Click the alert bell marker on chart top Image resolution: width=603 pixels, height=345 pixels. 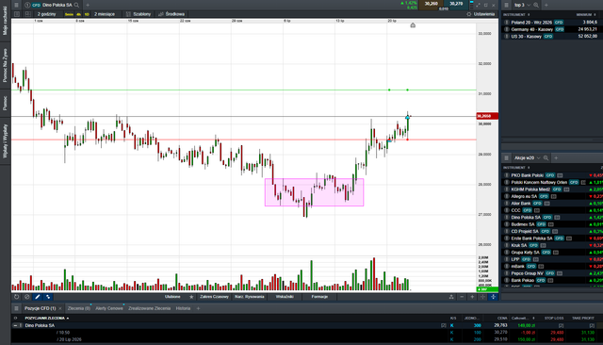point(413,25)
